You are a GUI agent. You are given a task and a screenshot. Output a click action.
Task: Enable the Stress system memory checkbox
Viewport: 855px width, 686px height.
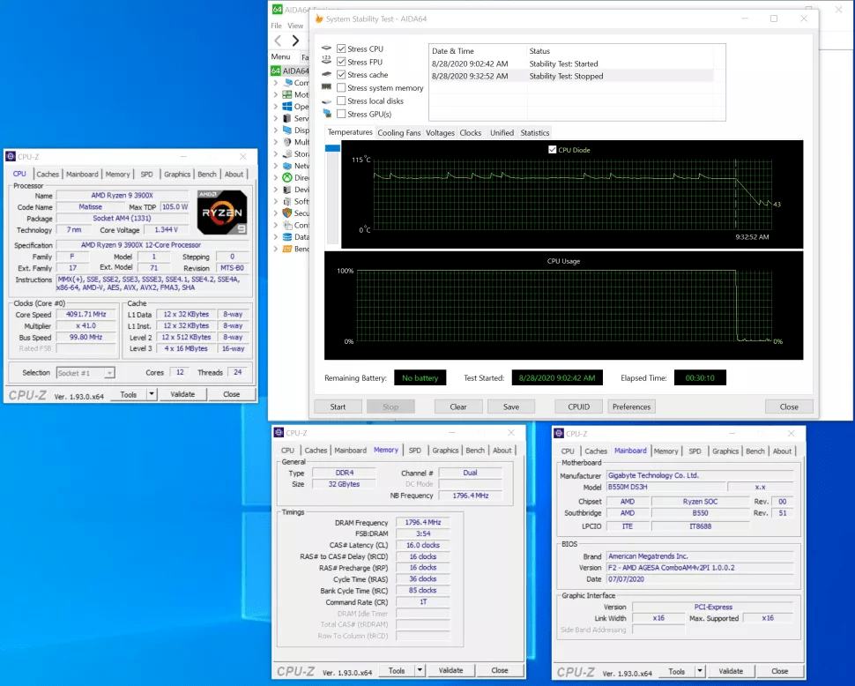[x=341, y=88]
